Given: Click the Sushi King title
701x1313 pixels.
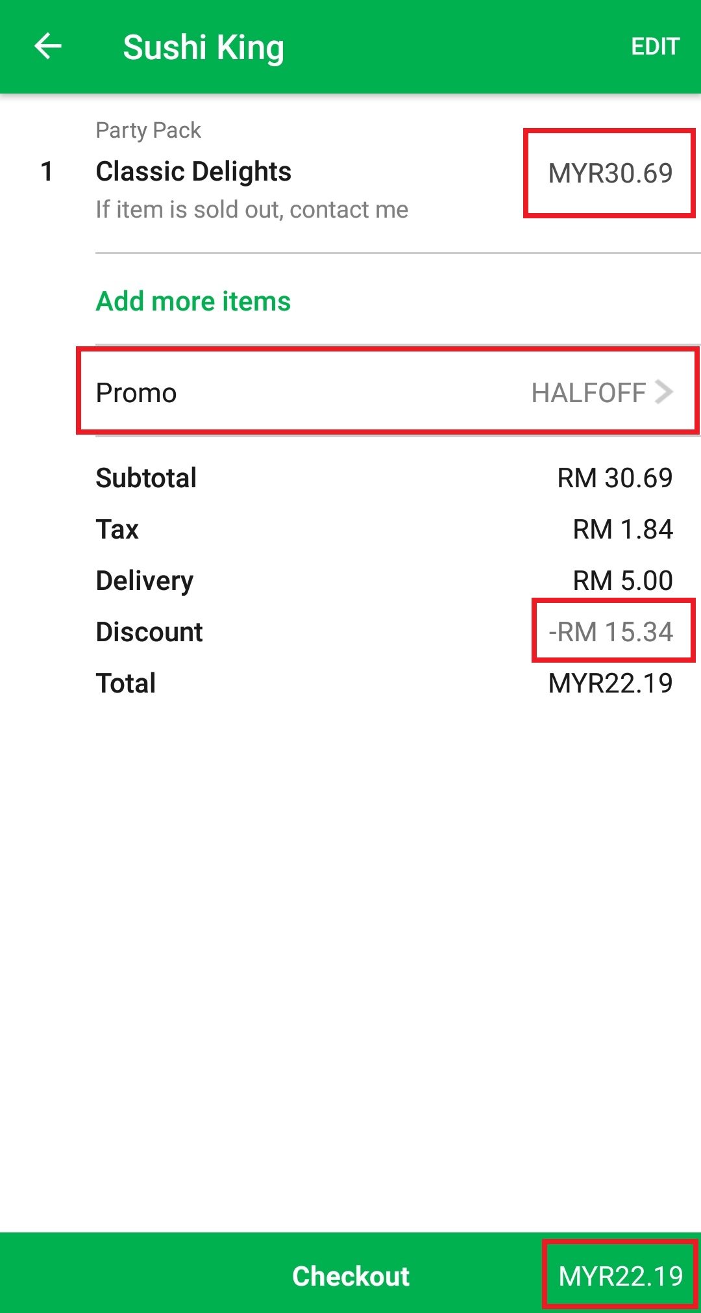Looking at the screenshot, I should 203,47.
